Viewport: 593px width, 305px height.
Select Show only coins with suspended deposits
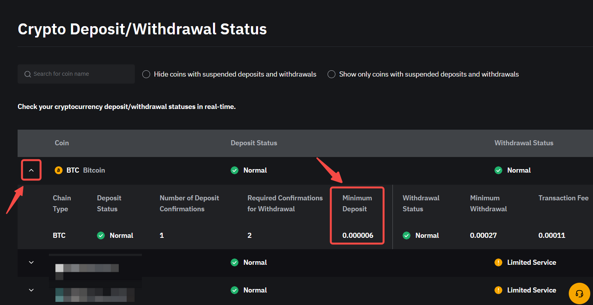(331, 74)
